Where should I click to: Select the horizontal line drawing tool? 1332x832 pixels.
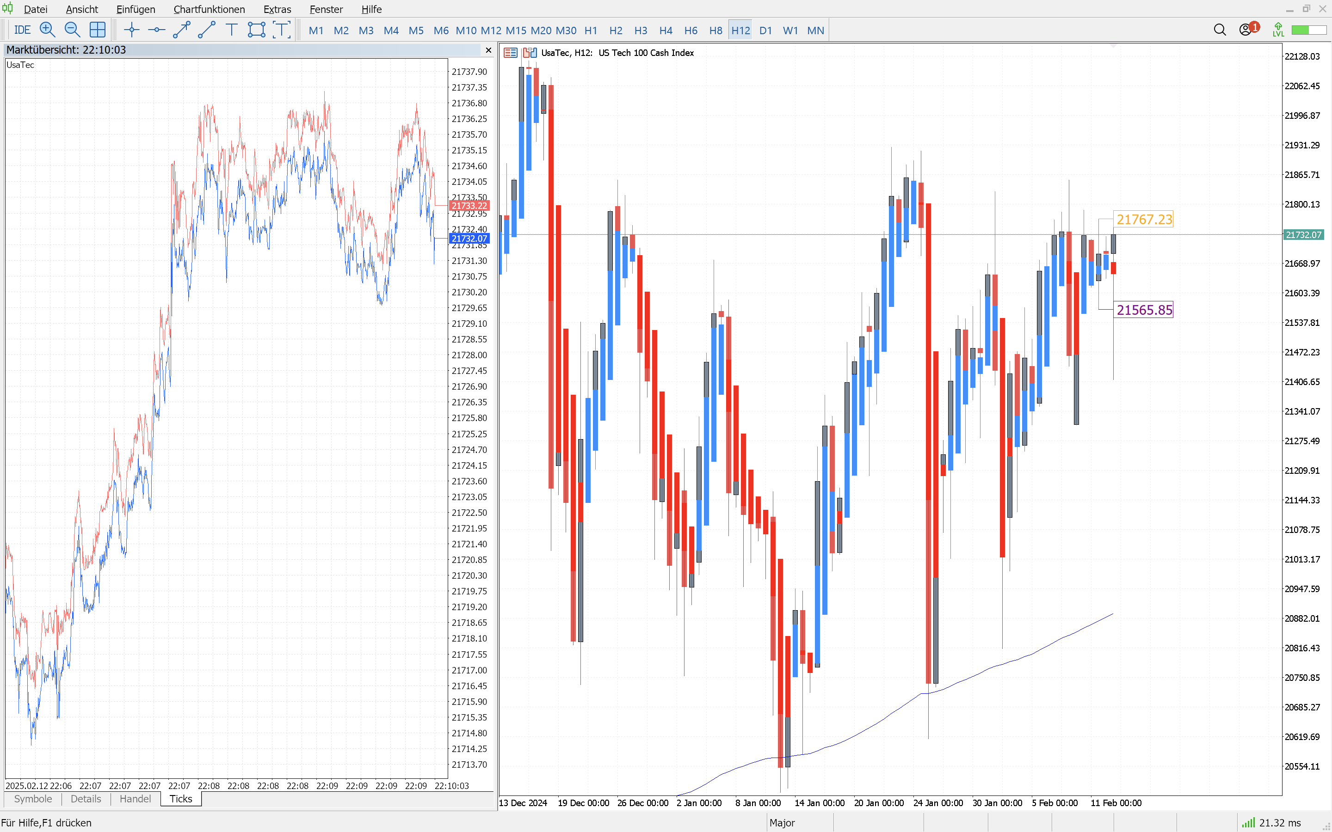(x=156, y=30)
